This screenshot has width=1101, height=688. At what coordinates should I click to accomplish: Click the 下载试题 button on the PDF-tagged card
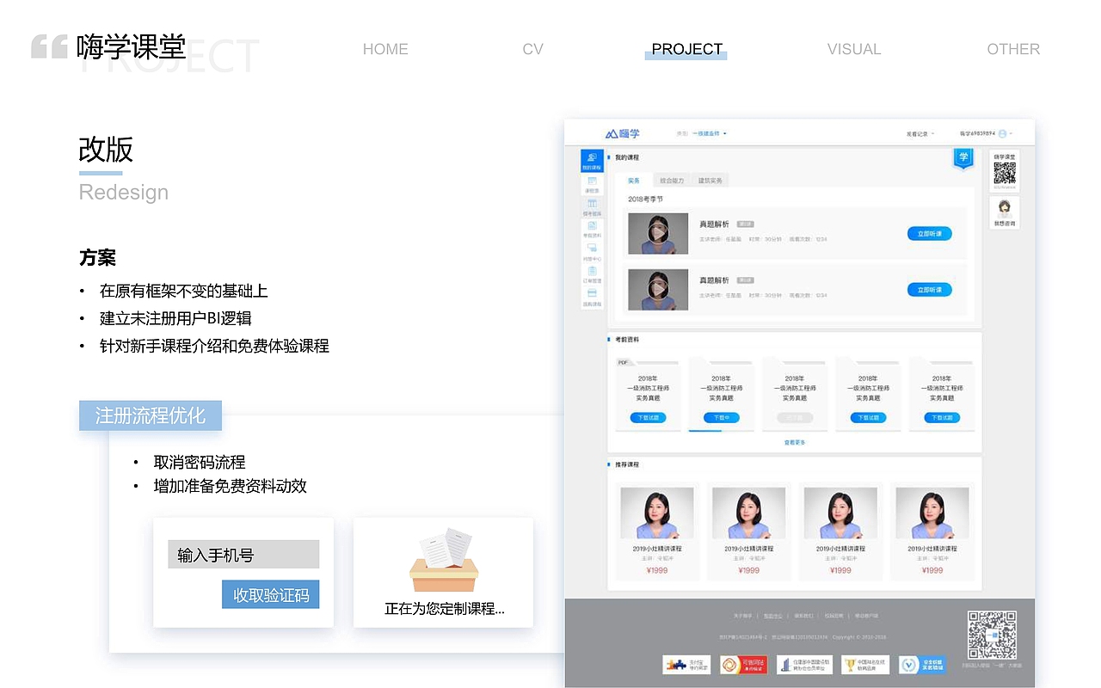[648, 417]
